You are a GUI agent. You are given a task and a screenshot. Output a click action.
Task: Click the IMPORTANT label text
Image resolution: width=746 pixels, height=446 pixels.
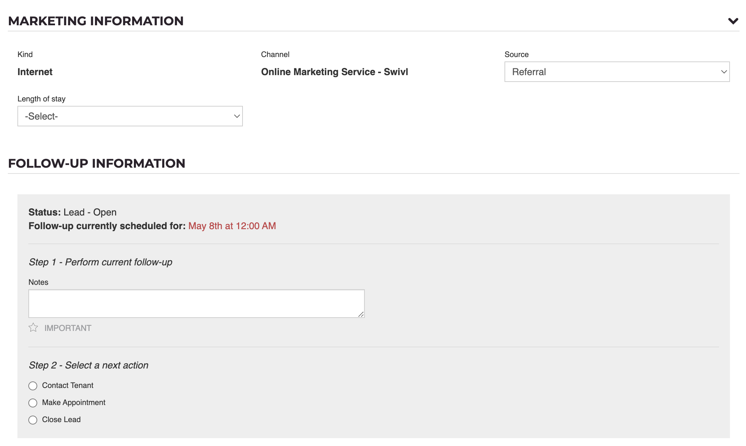click(68, 328)
